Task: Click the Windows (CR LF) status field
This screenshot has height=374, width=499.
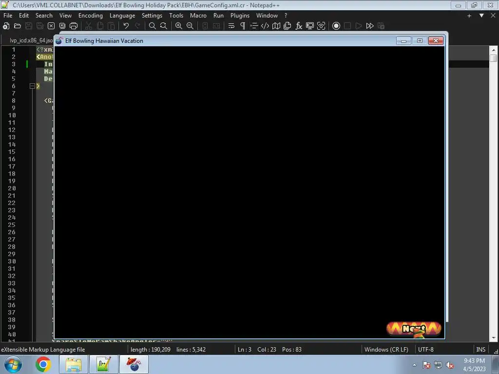Action: (x=386, y=349)
